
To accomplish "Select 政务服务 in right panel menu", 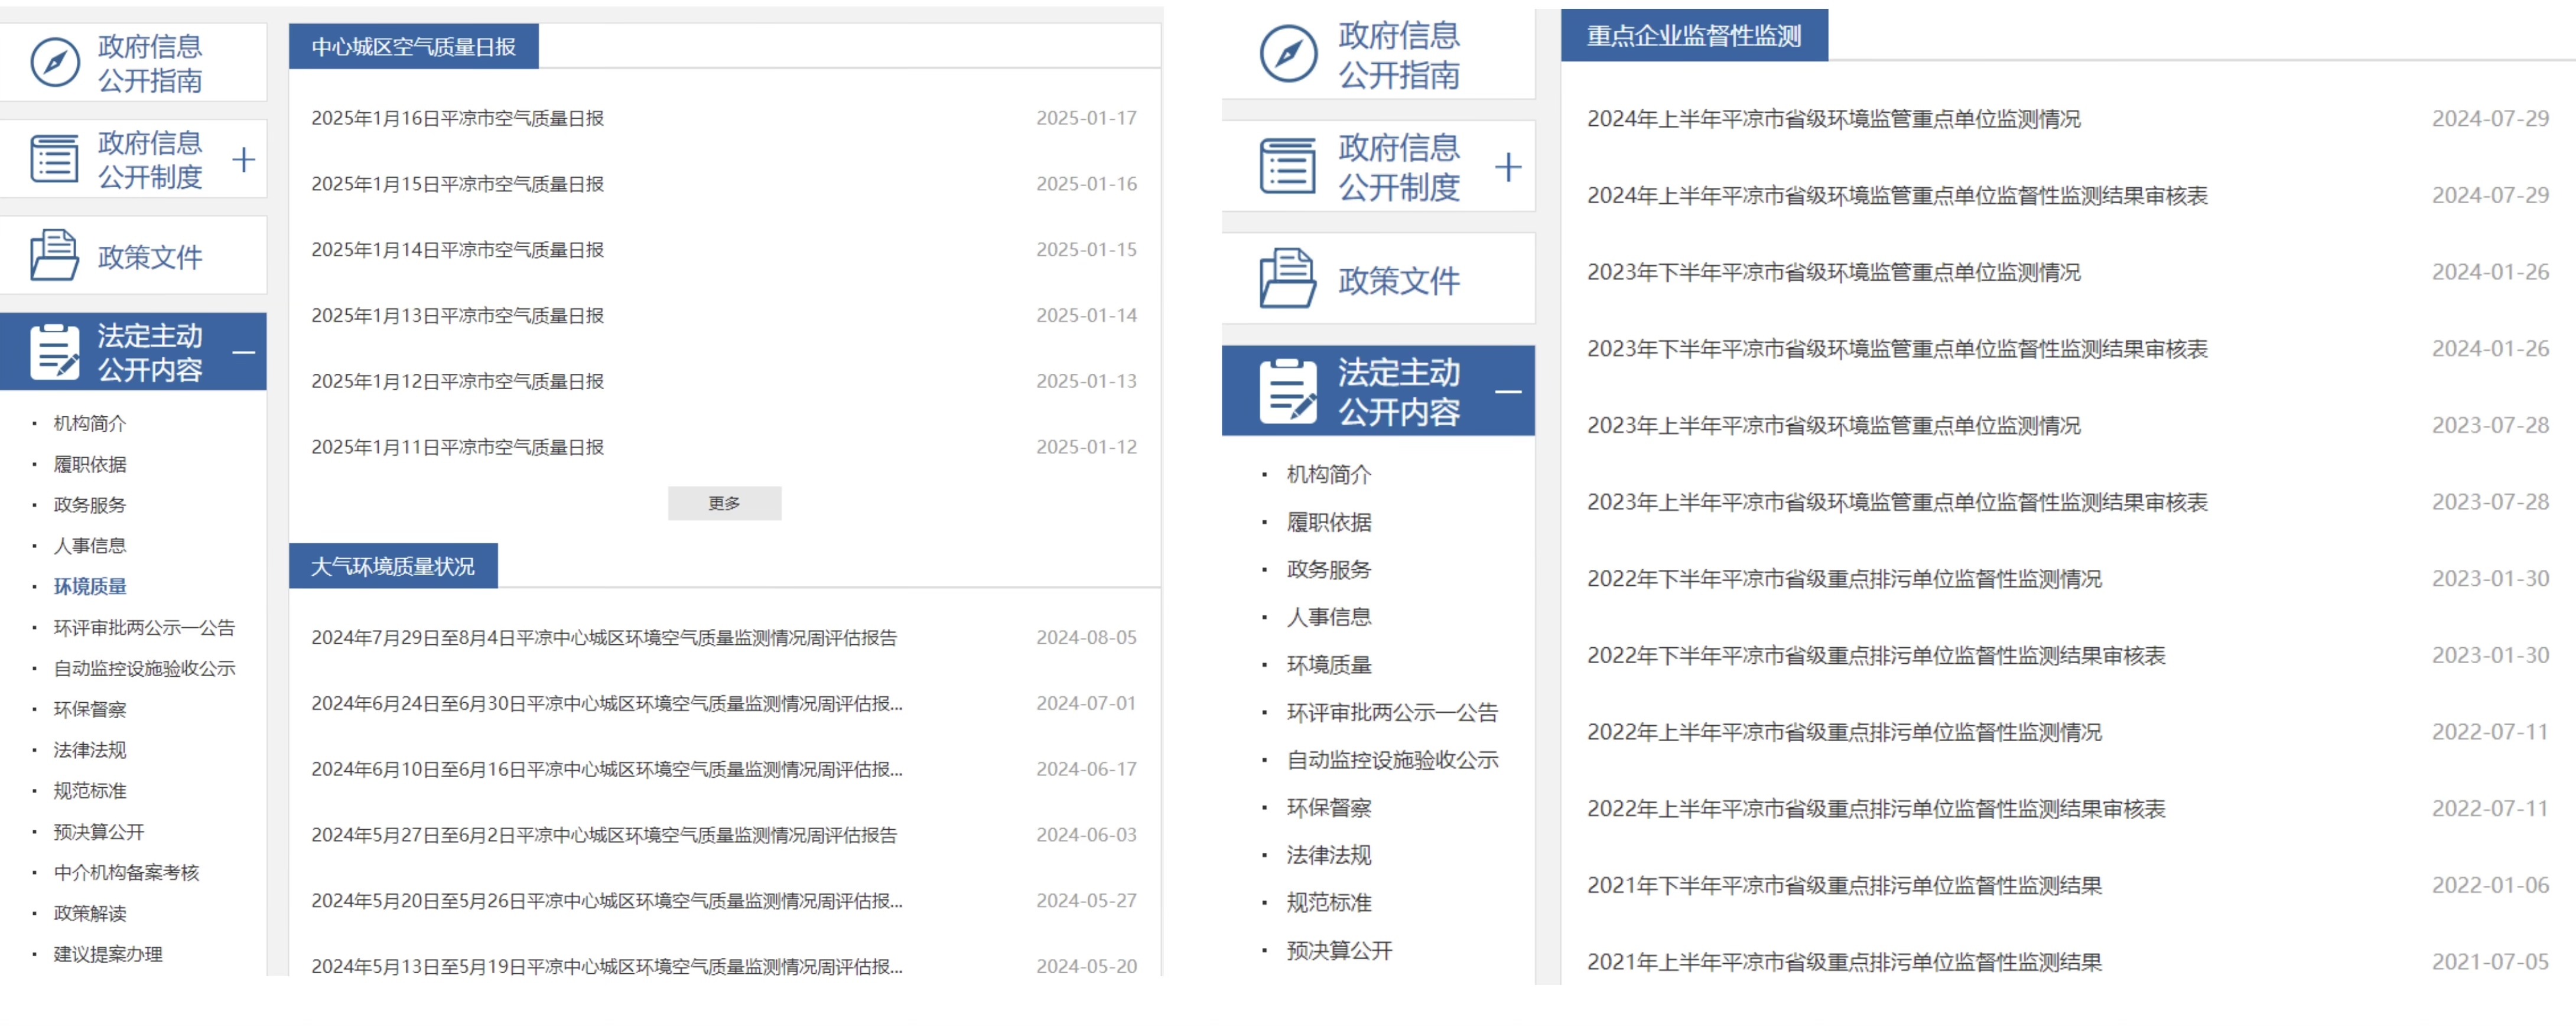I will click(1329, 569).
